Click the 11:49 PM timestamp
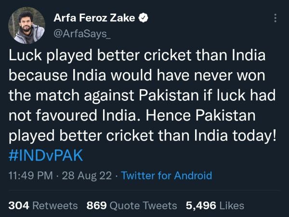289x217 pixels. coord(31,176)
